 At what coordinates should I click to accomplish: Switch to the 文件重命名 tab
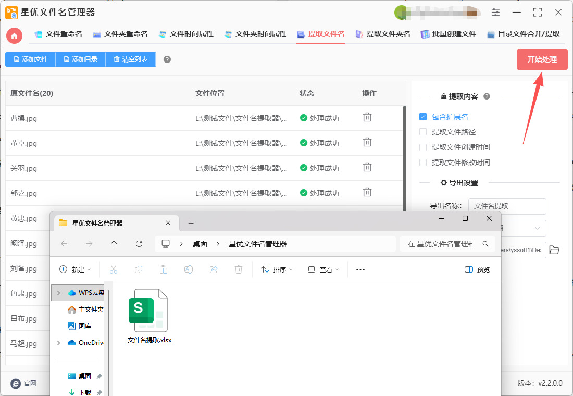58,34
